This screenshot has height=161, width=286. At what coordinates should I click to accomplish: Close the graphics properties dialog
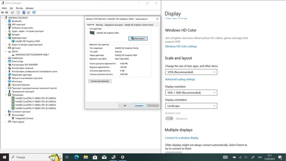157,19
